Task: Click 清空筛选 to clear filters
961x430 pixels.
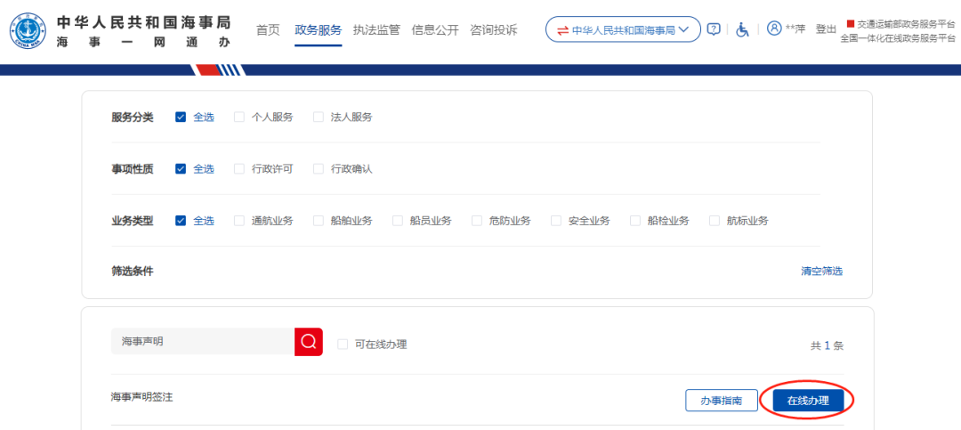Action: click(x=822, y=272)
